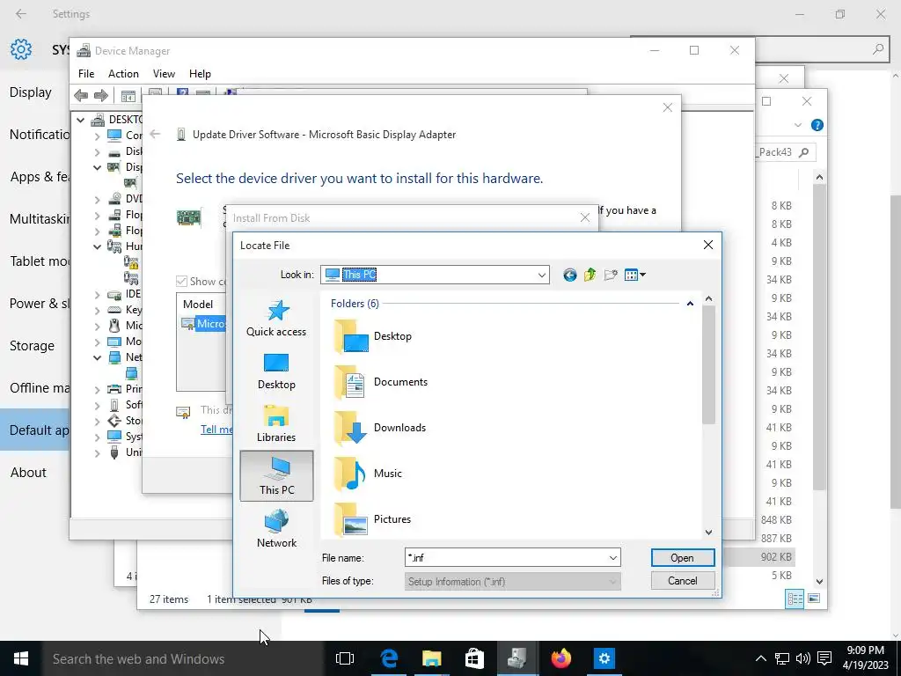Open the View menu in Device Manager
This screenshot has width=901, height=676.
(164, 74)
